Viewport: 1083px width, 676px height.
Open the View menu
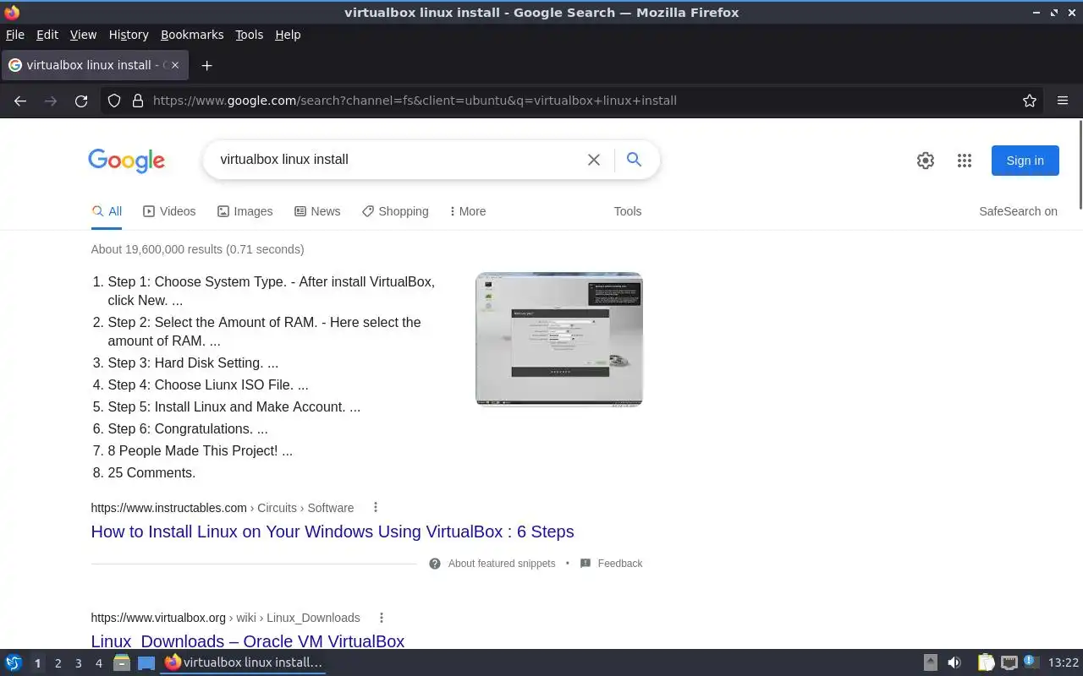point(83,35)
